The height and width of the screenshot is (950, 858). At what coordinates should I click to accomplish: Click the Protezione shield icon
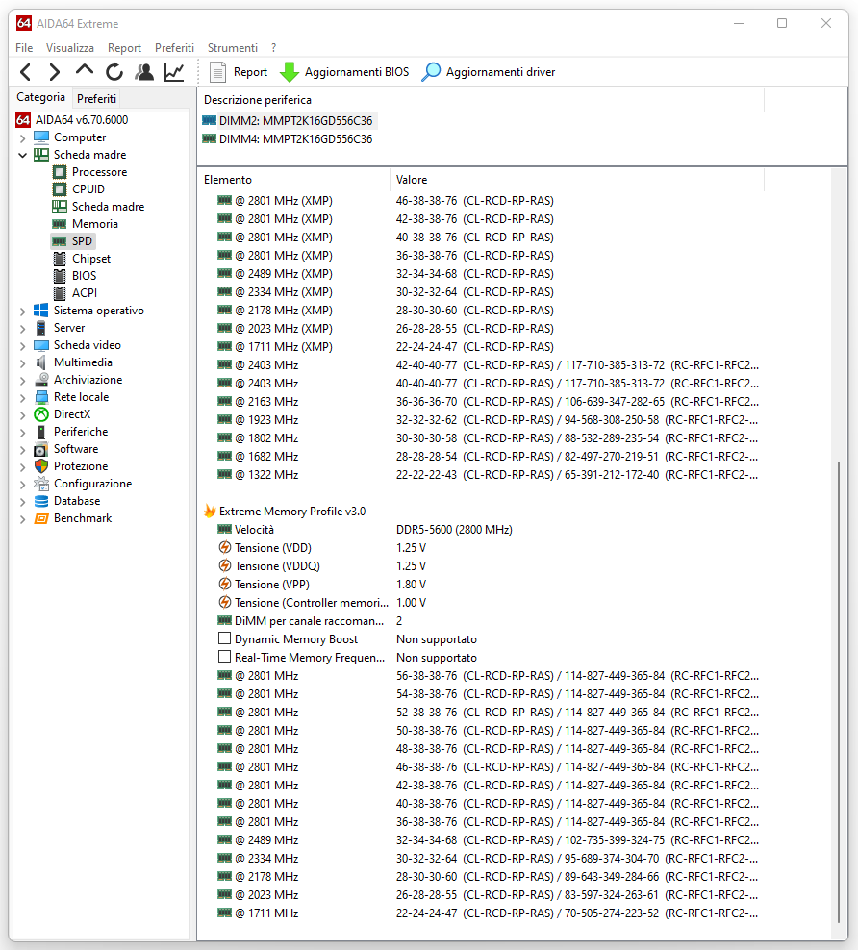tap(41, 466)
